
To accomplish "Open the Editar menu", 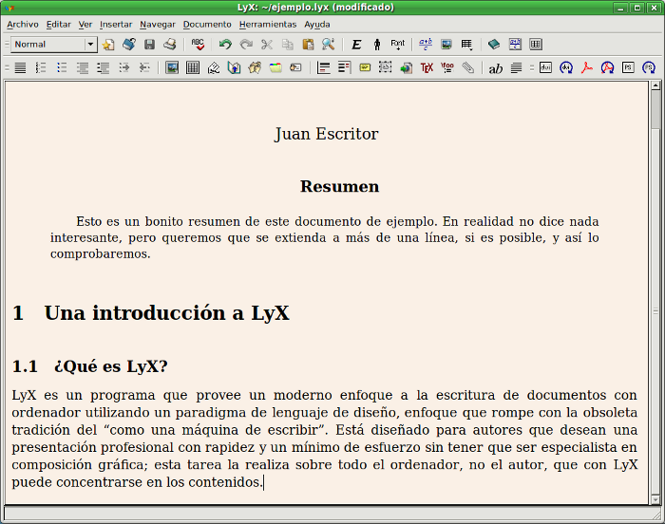I will pyautogui.click(x=59, y=25).
